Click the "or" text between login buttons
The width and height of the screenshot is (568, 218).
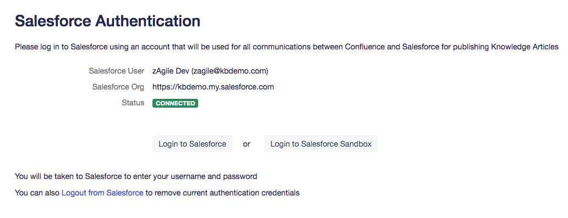(x=247, y=144)
